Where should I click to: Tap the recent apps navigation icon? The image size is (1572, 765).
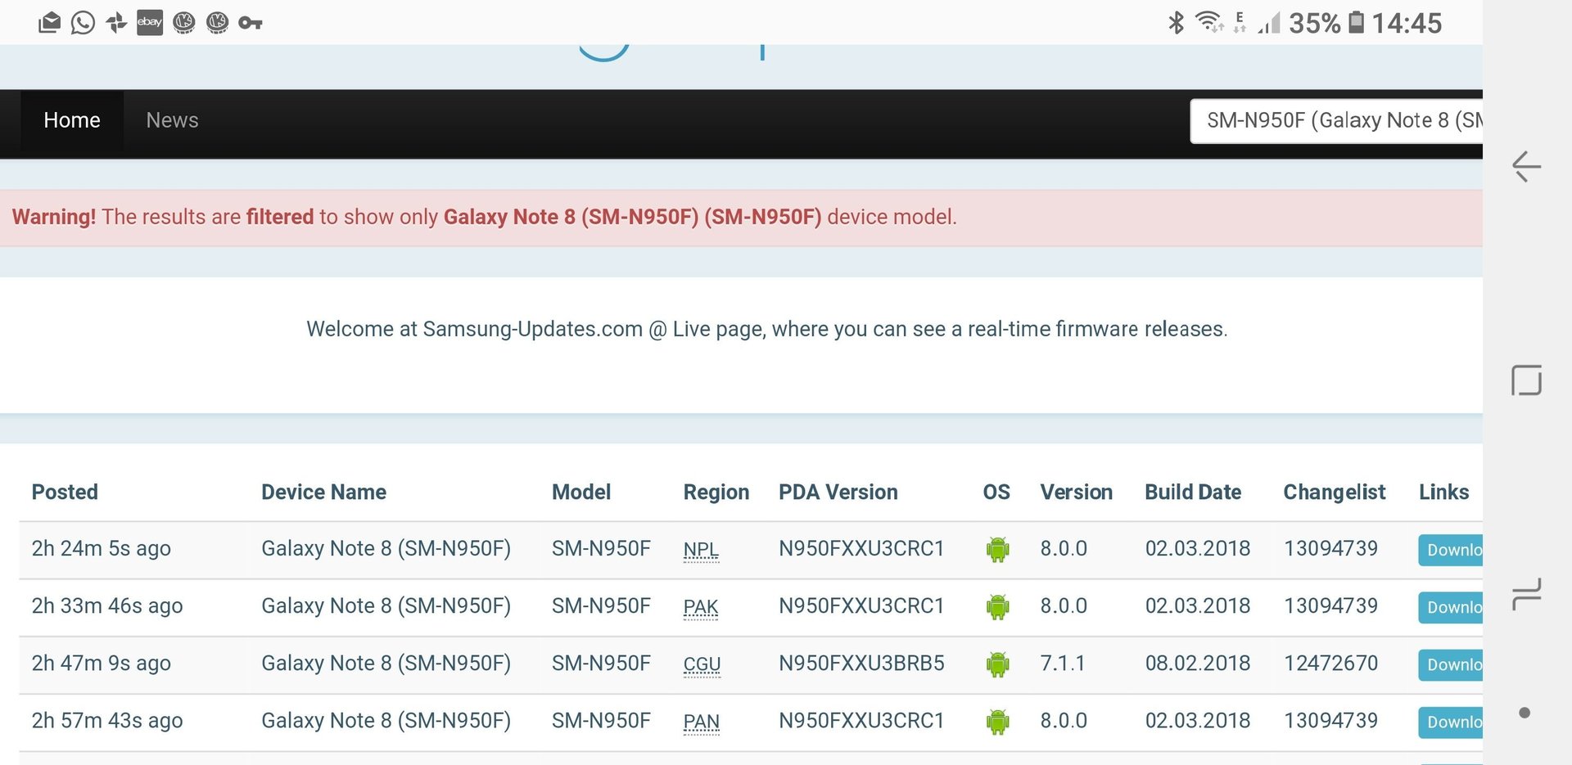pos(1526,594)
